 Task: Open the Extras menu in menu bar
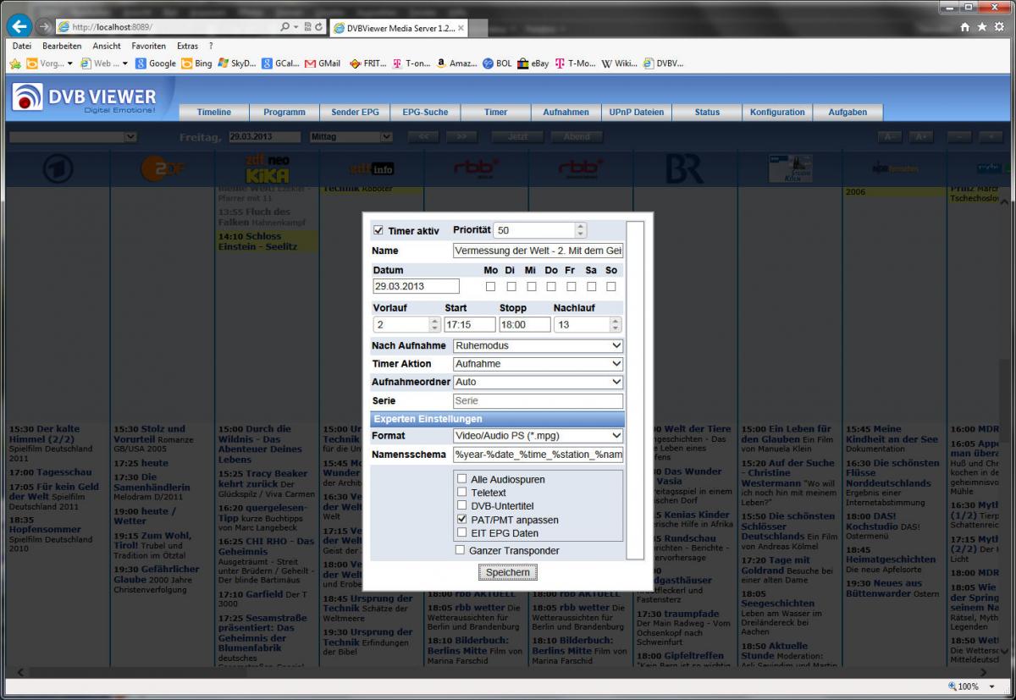[x=187, y=46]
